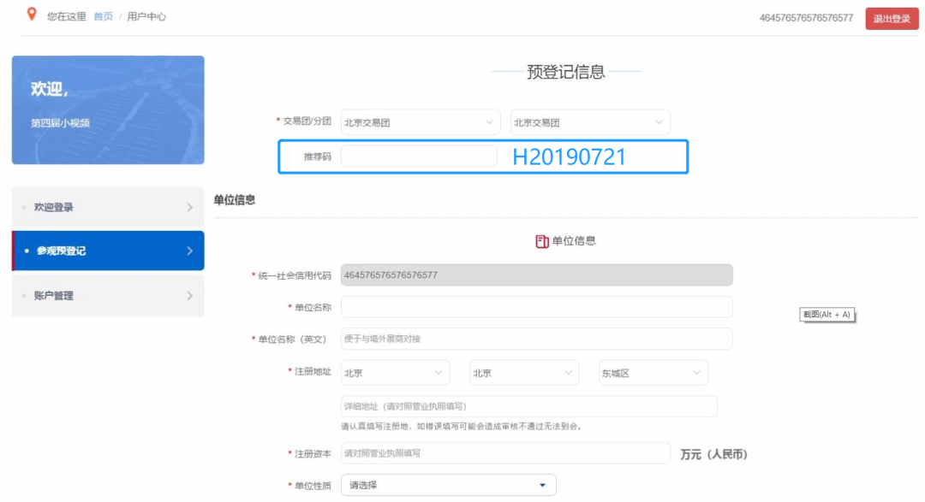Click the 单位名称（英文） input field
The image size is (925, 502).
point(536,340)
